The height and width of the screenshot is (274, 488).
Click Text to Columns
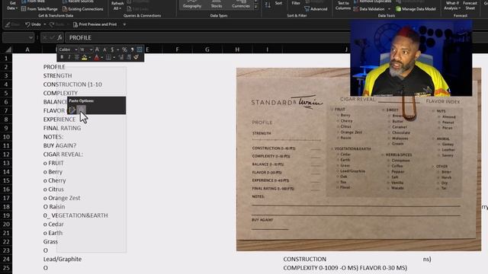[x=343, y=5]
